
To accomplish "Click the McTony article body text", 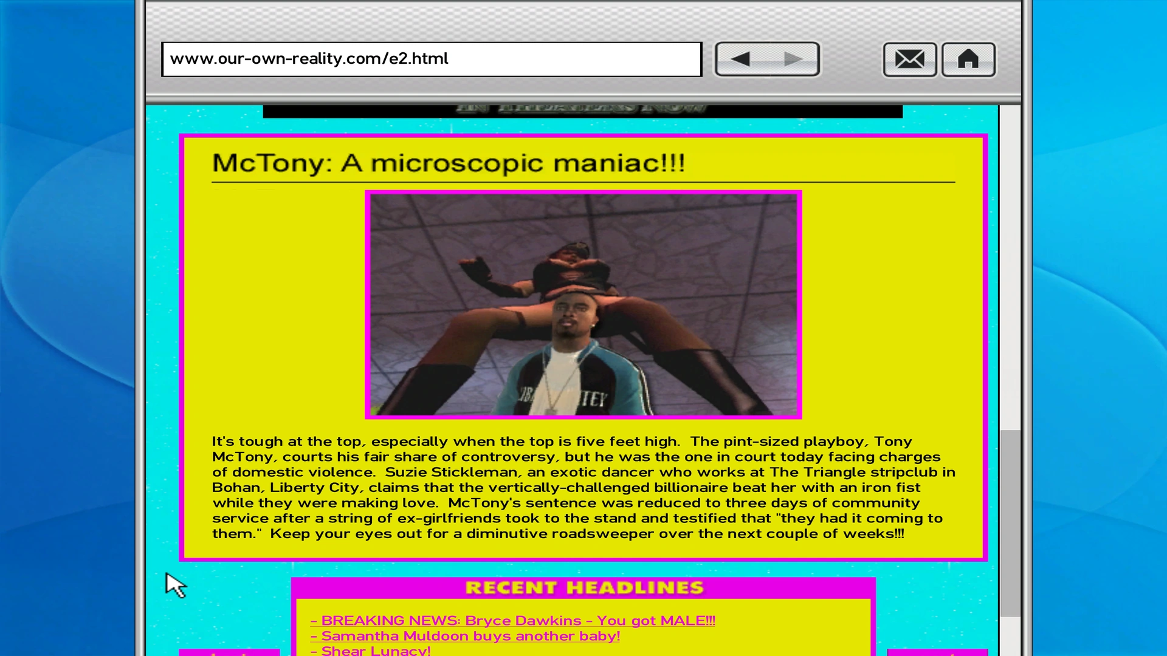I will (x=582, y=487).
